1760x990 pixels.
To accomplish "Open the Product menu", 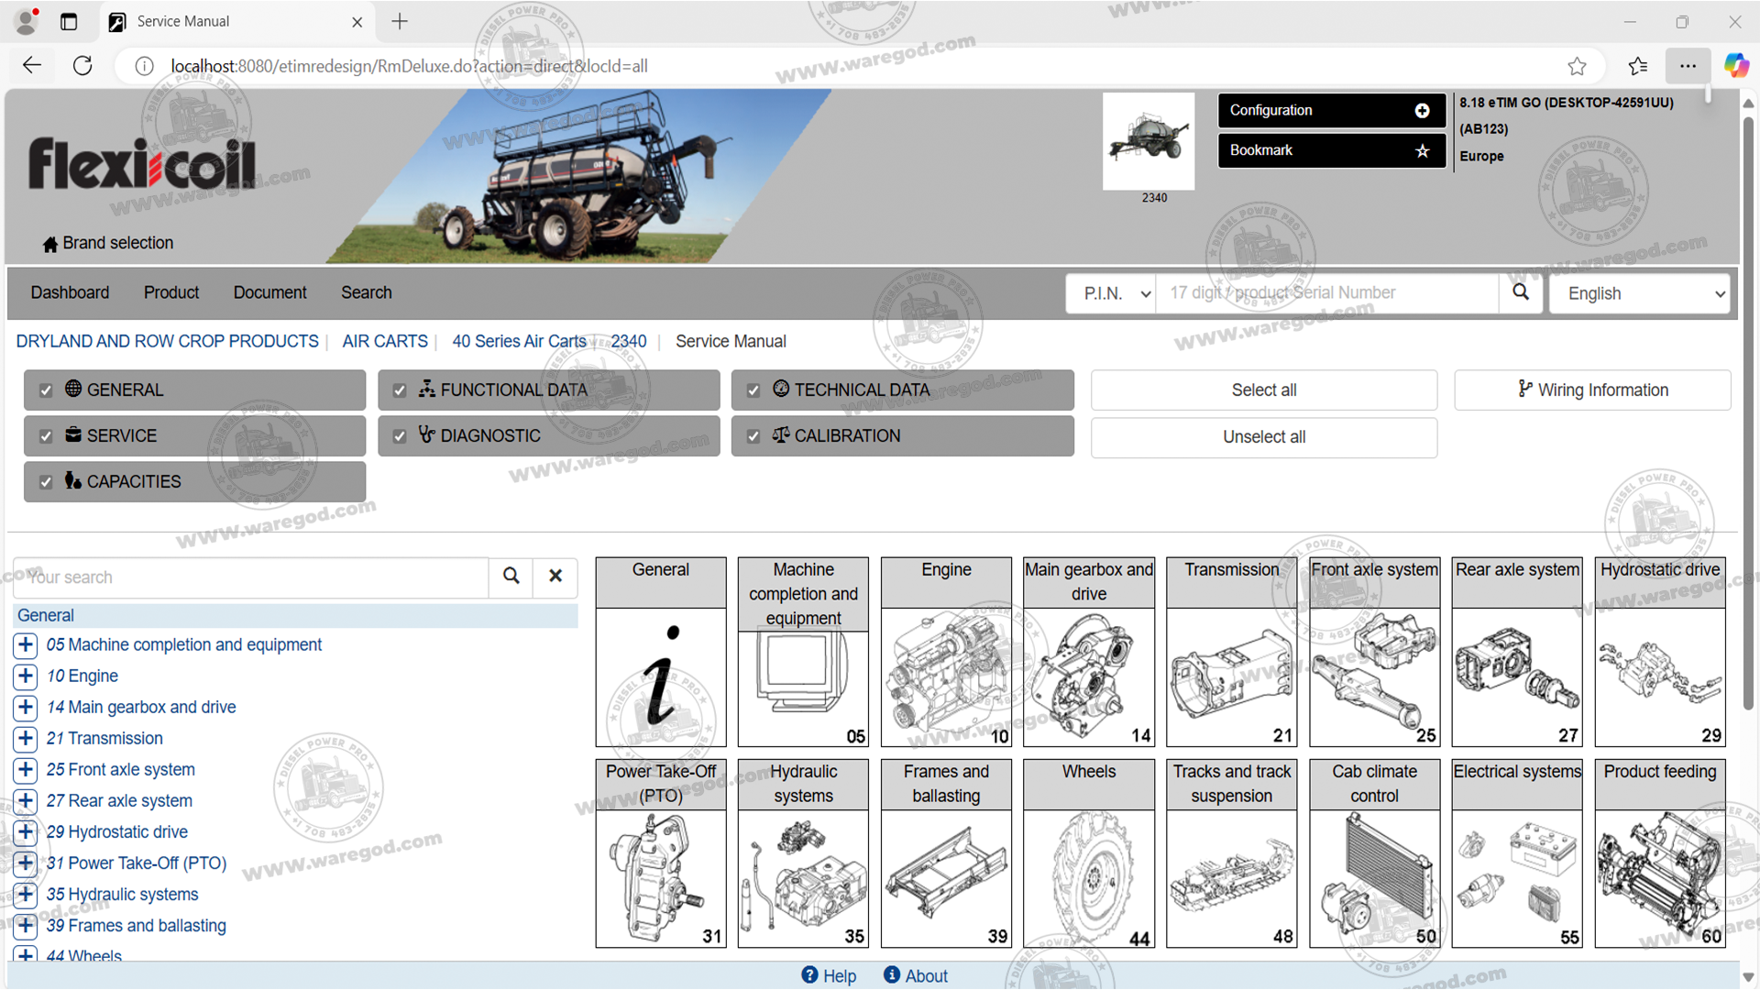I will point(170,292).
